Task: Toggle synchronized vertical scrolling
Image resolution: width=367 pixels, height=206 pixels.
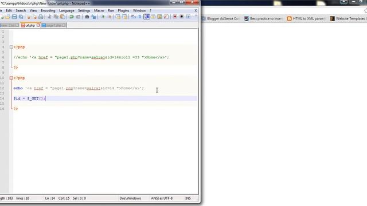Action: (x=118, y=17)
